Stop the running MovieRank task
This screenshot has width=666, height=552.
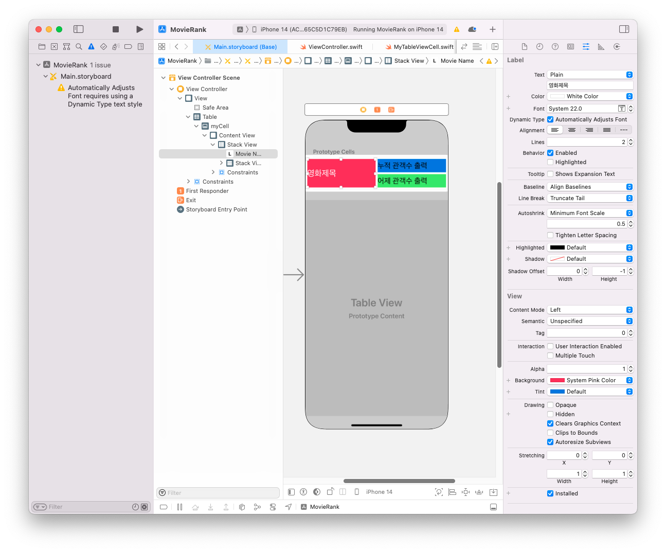[116, 29]
